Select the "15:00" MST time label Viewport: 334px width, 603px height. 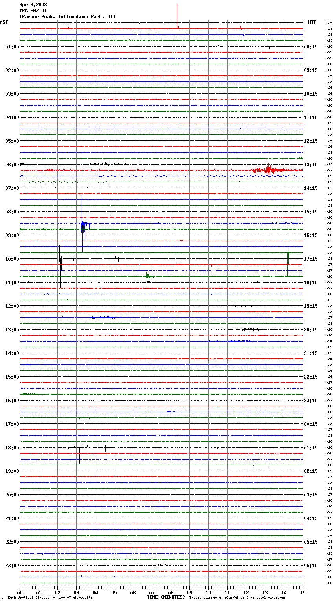click(12, 377)
